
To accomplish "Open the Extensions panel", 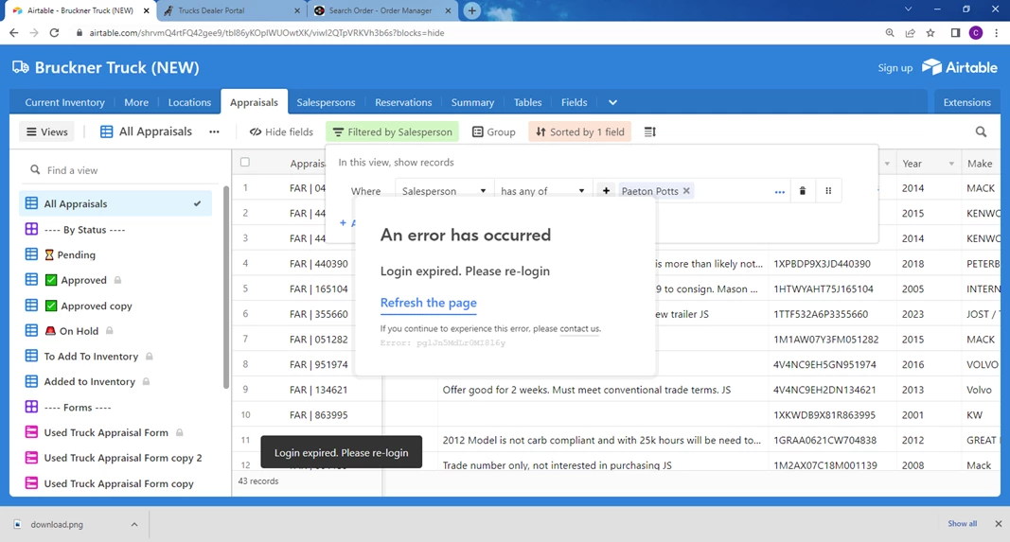I will pyautogui.click(x=966, y=102).
